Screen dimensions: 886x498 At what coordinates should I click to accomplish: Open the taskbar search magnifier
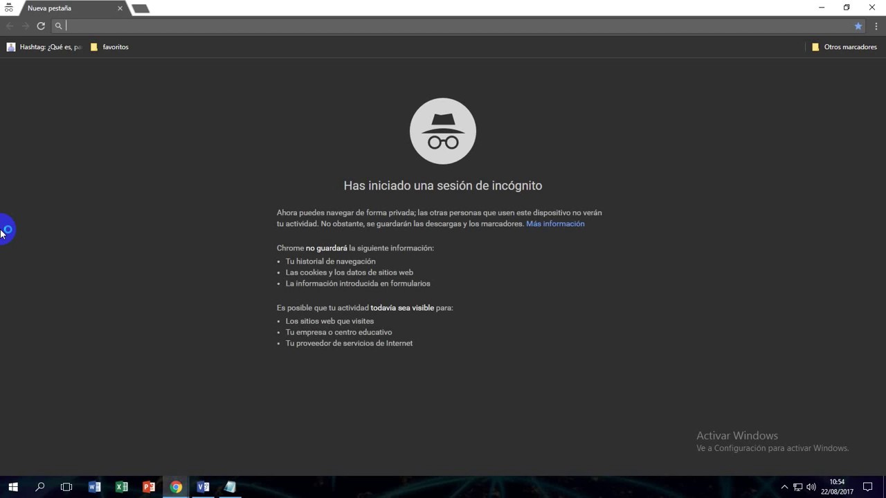click(x=40, y=487)
